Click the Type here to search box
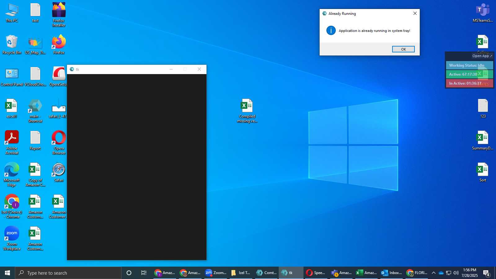 [x=68, y=273]
